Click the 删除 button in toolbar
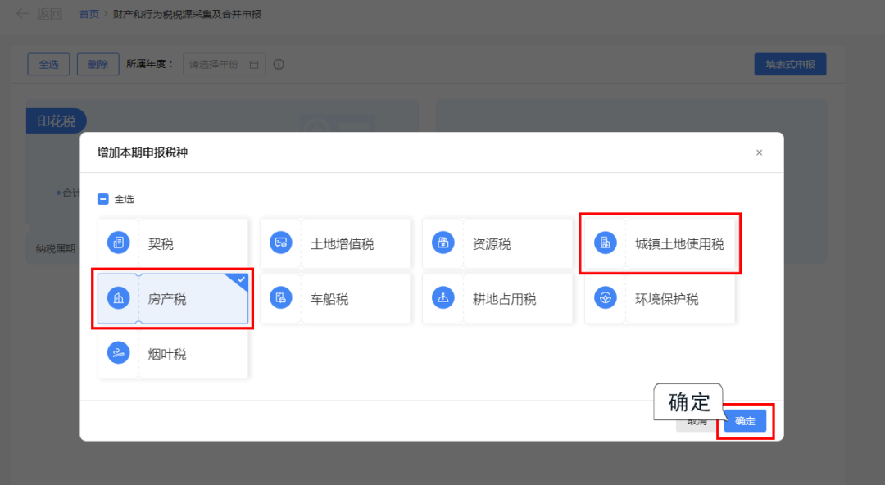 (x=98, y=65)
